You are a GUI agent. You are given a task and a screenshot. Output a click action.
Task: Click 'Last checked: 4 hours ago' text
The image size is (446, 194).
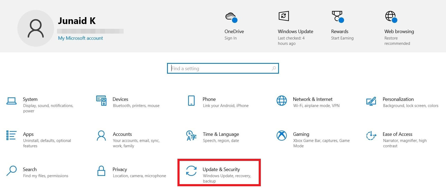pos(291,41)
